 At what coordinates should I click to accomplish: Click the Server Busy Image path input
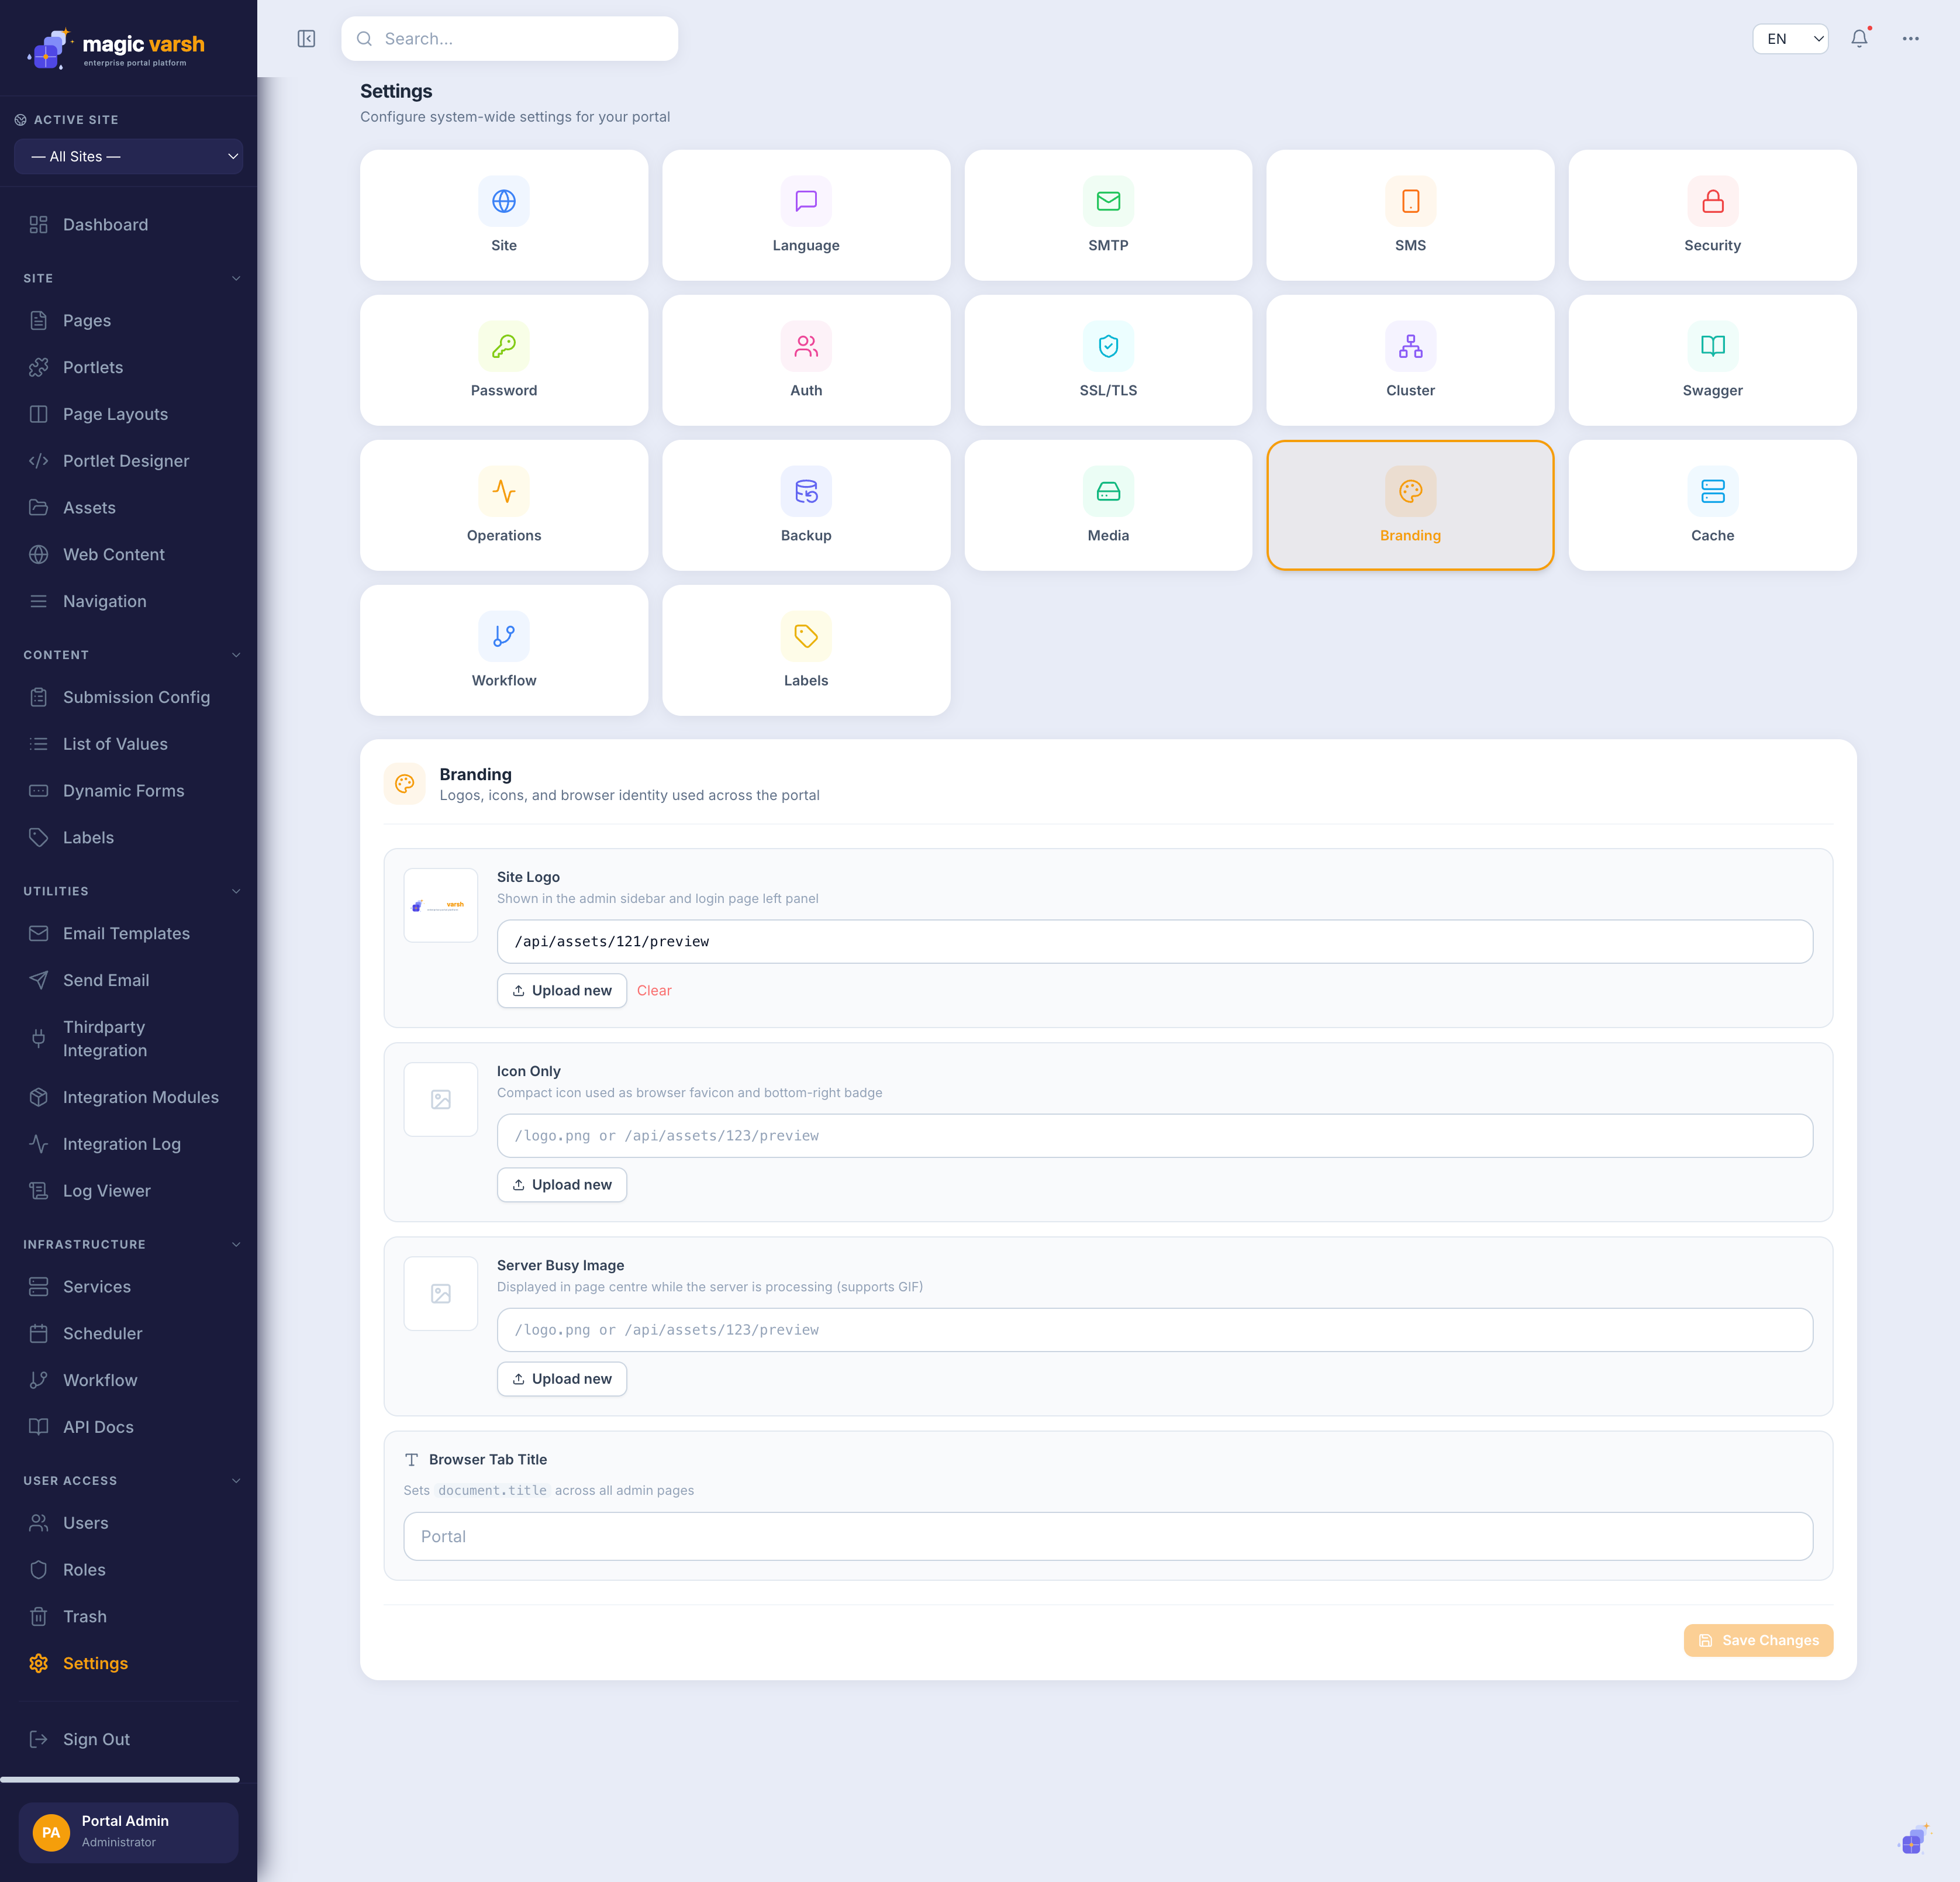coord(1154,1329)
